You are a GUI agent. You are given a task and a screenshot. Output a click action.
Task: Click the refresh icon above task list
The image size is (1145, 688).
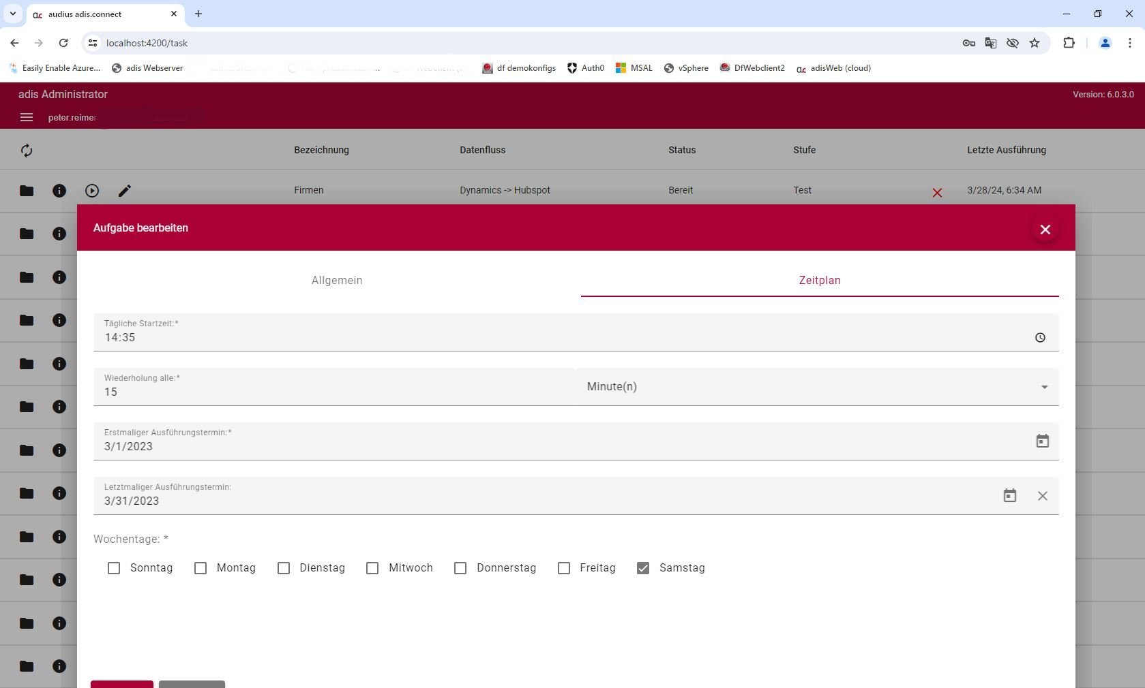[x=27, y=151]
